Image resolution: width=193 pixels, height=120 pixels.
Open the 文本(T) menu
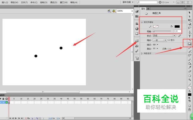pyautogui.click(x=24, y=2)
